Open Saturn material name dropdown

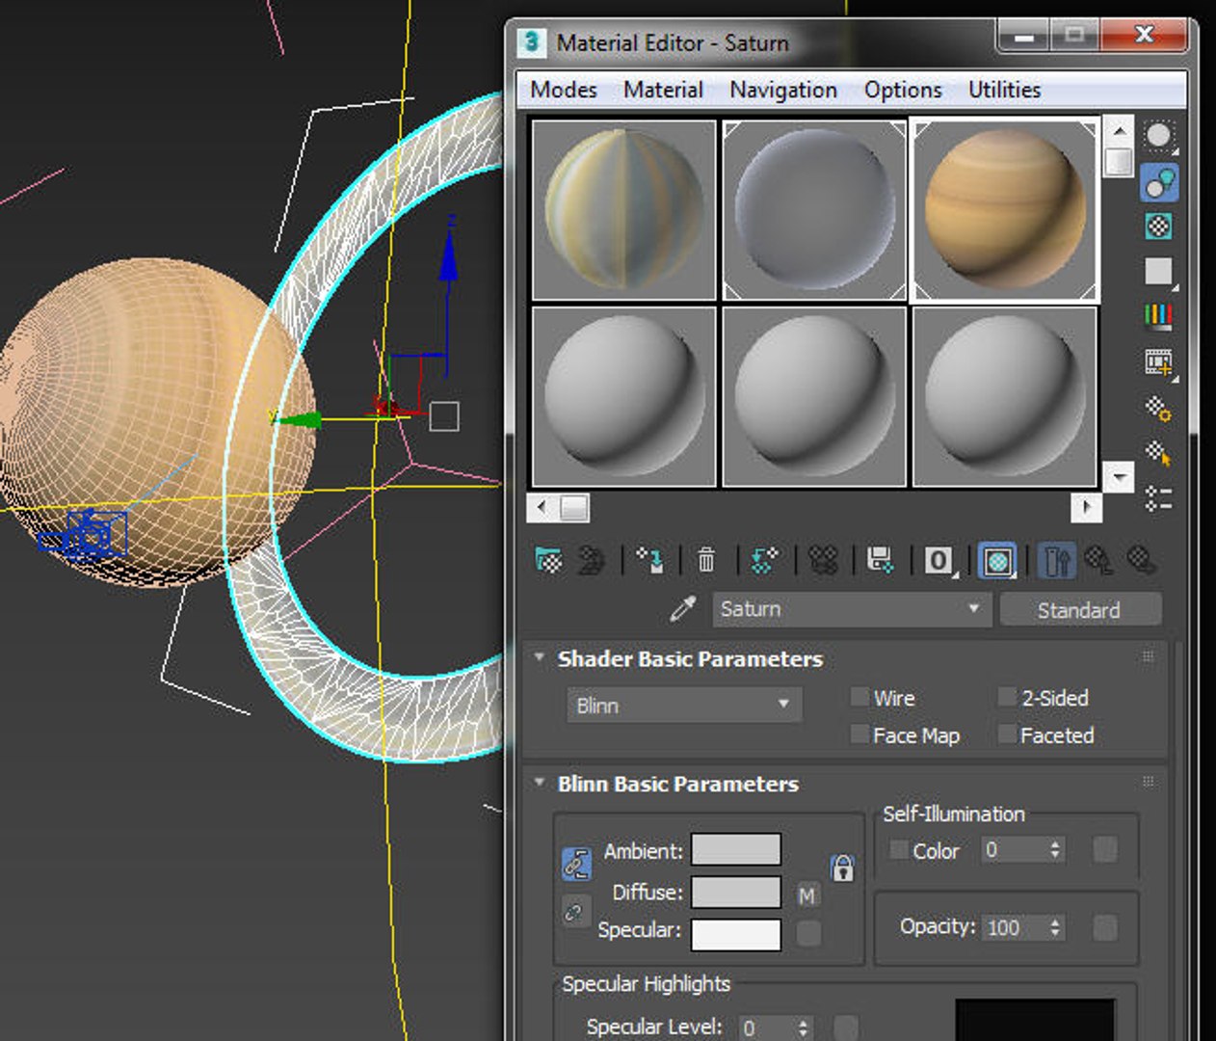[852, 609]
